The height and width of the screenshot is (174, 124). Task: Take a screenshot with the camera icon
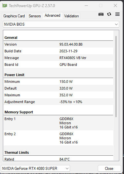point(101,14)
